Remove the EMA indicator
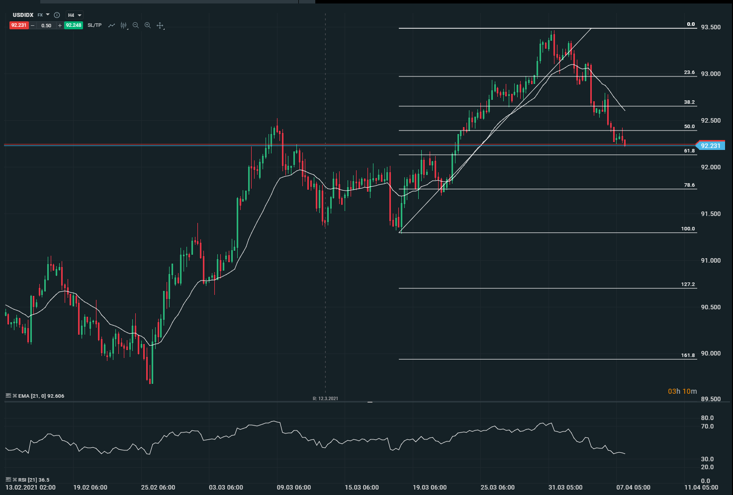This screenshot has height=495, width=733. 14,396
